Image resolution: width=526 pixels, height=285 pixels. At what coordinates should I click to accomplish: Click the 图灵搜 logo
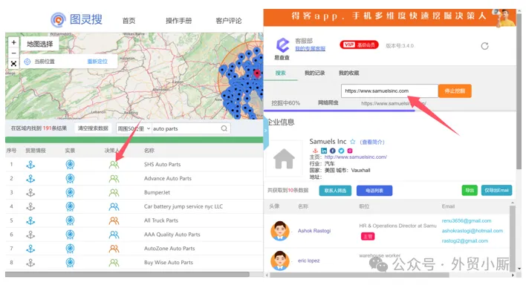(77, 19)
